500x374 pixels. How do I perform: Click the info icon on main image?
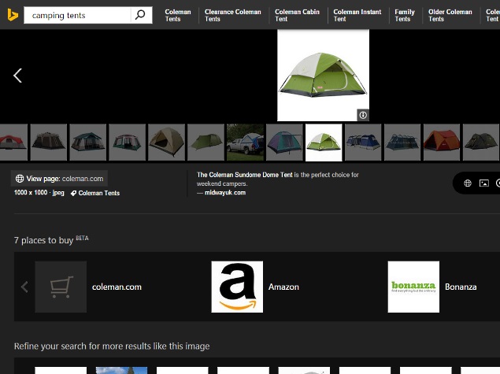(363, 115)
